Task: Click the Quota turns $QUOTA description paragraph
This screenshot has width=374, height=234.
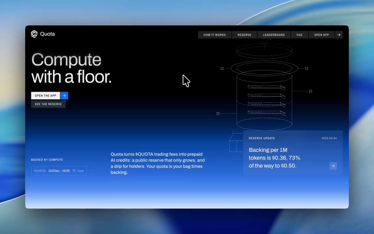Action: 157,163
